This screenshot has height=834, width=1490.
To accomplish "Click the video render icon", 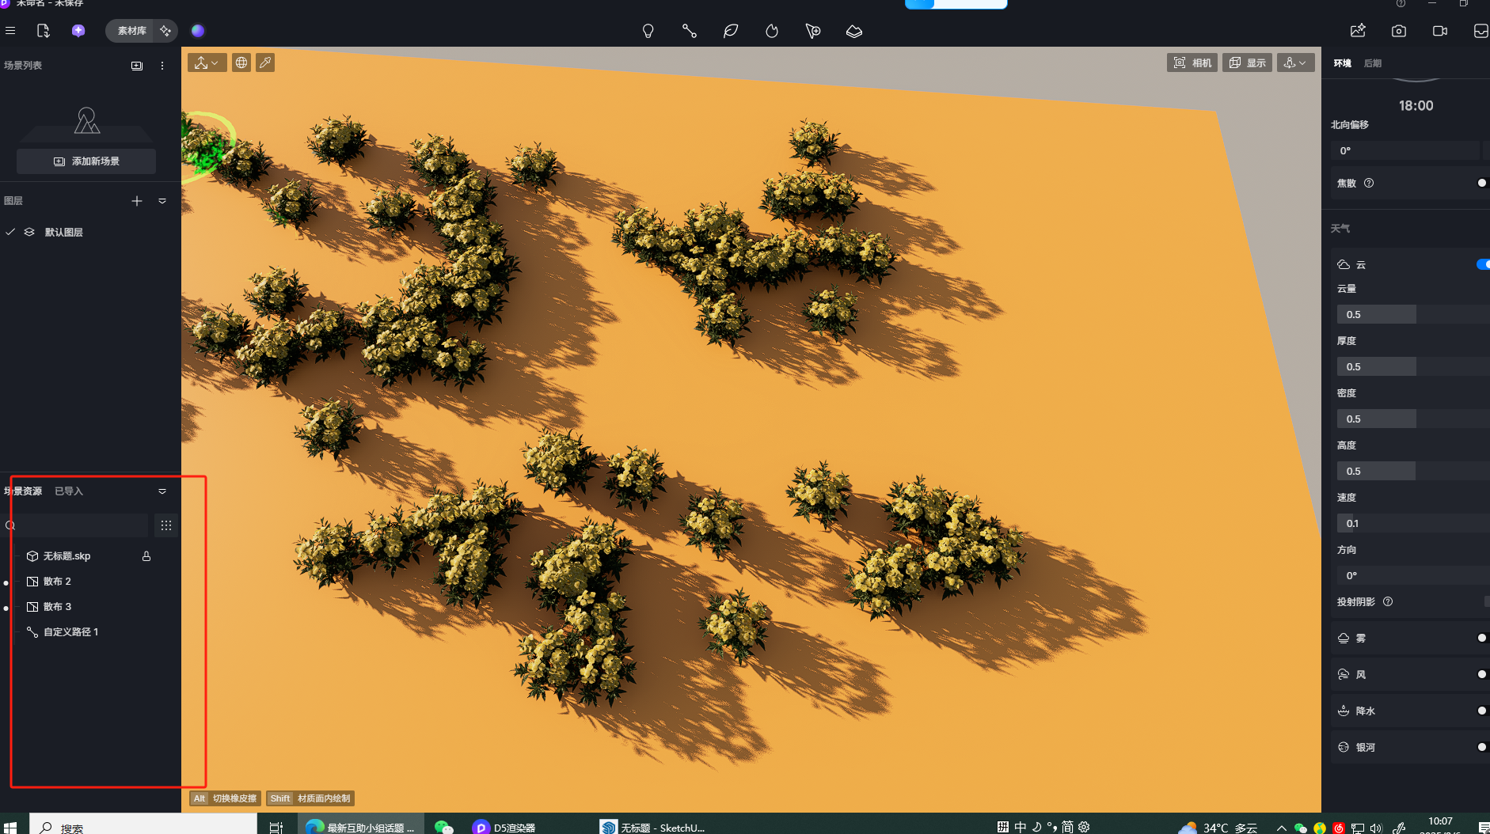I will pos(1439,31).
